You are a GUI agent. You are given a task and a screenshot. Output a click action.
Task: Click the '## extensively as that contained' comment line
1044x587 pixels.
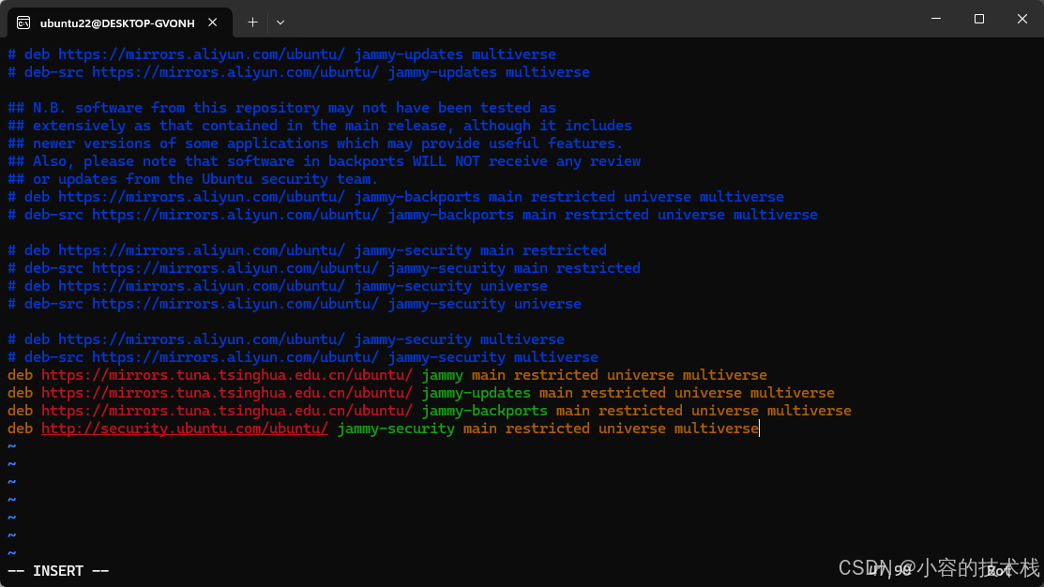coord(320,126)
